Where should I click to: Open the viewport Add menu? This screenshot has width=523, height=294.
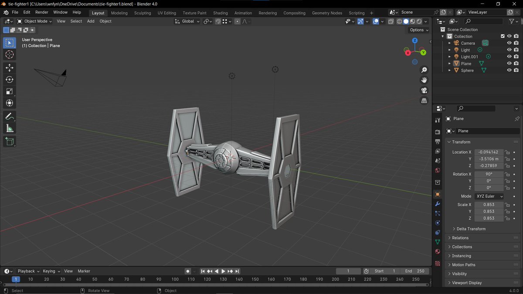[91, 21]
